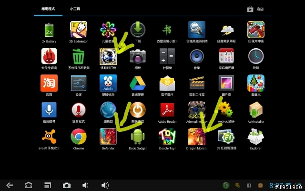Viewport: 305px width, 191px height.
Task: Tap the green circular notification icon
Action: [226, 185]
